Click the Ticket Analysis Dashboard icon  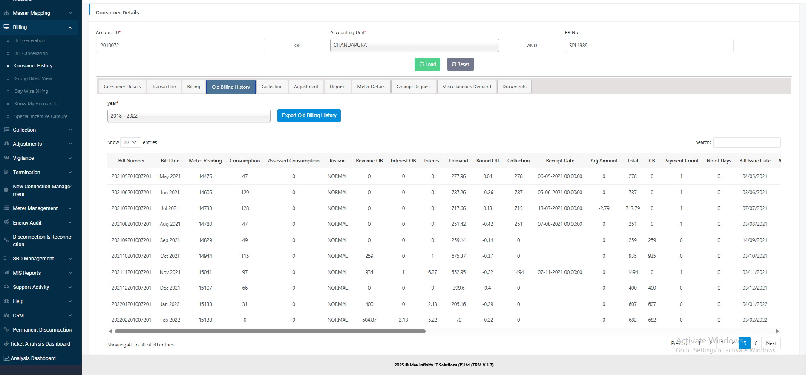[6, 343]
